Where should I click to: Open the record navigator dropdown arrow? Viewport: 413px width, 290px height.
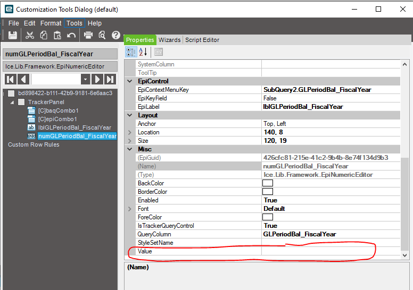(x=85, y=79)
